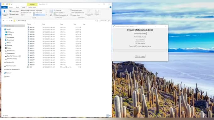Sort files by Date column header
Image resolution: width=214 pixels, height=120 pixels.
[x=44, y=24]
